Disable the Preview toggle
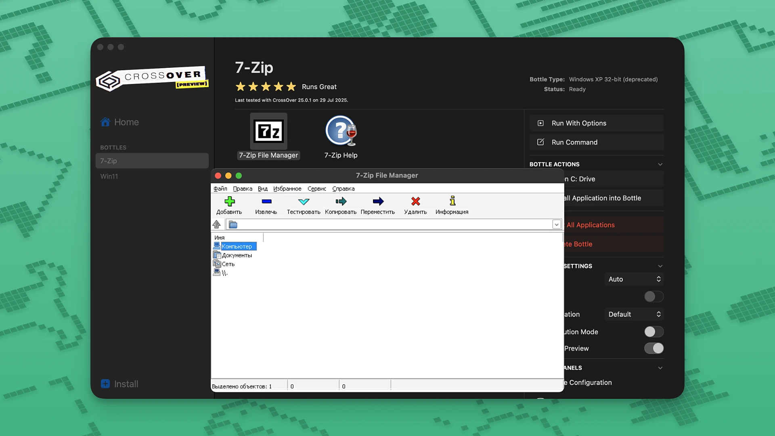Viewport: 775px width, 436px height. (x=654, y=348)
